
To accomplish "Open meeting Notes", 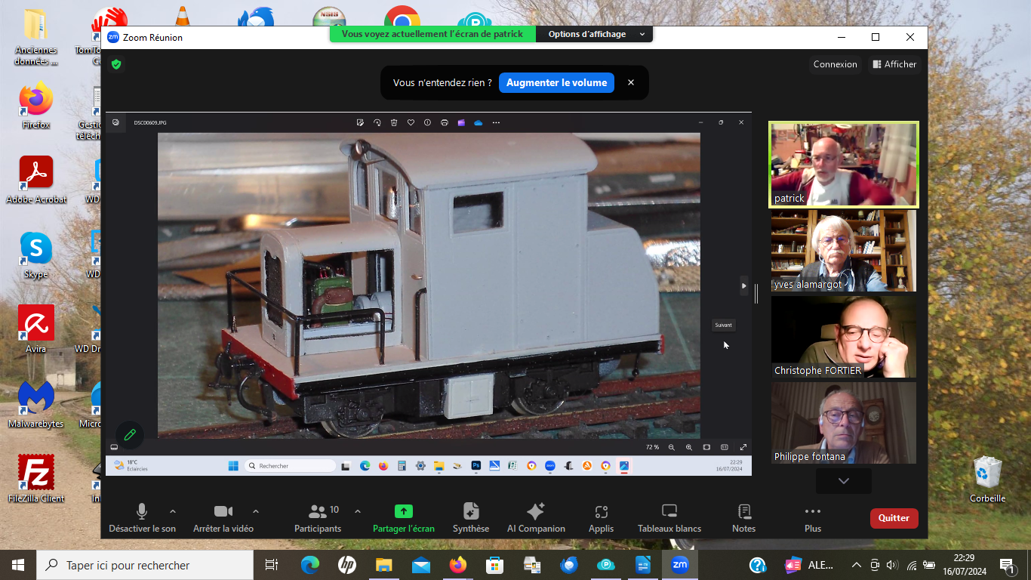I will 744,518.
